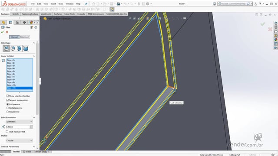The height and width of the screenshot is (156, 278).
Task: Select the variable size fillet type icon
Action: click(13, 49)
